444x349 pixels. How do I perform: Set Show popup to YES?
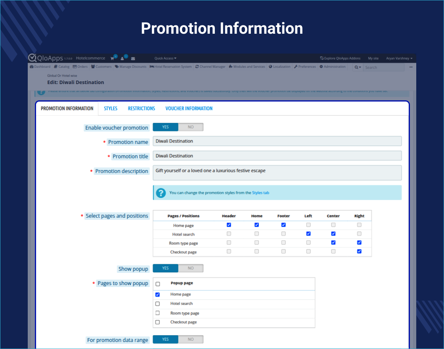click(166, 268)
